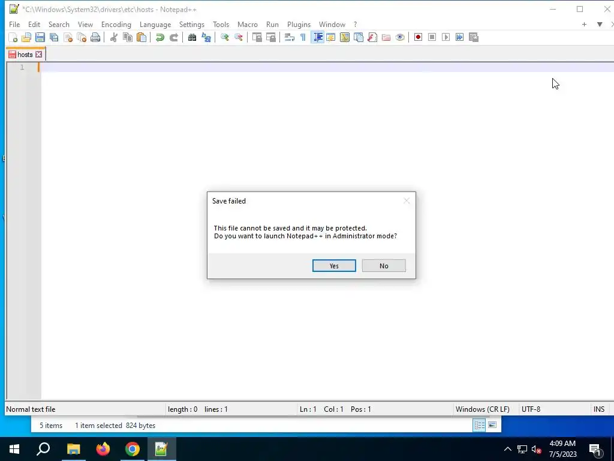Select the hosts document tab
This screenshot has width=614, height=461.
[x=25, y=55]
